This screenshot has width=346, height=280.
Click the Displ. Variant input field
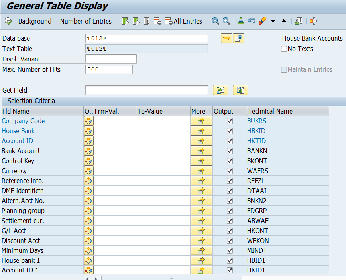(x=111, y=59)
